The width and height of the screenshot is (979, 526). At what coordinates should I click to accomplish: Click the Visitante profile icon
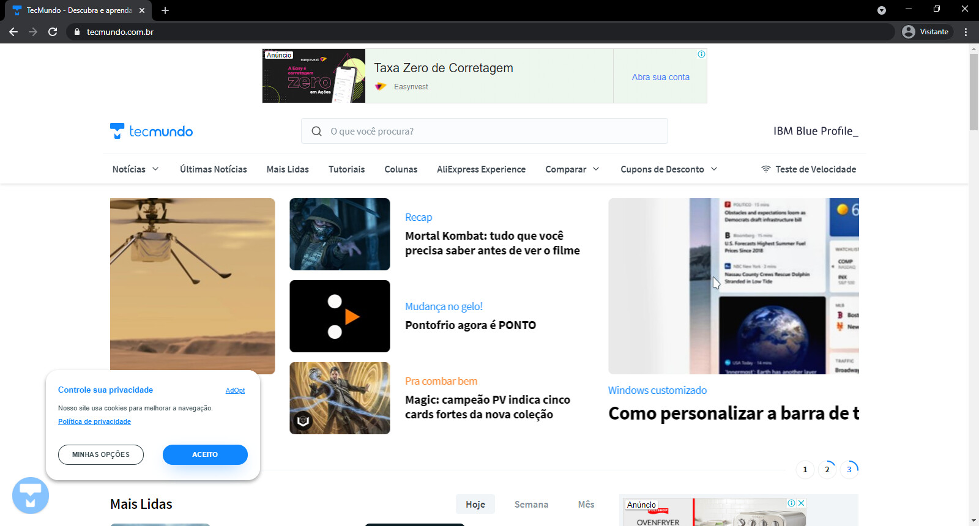909,32
